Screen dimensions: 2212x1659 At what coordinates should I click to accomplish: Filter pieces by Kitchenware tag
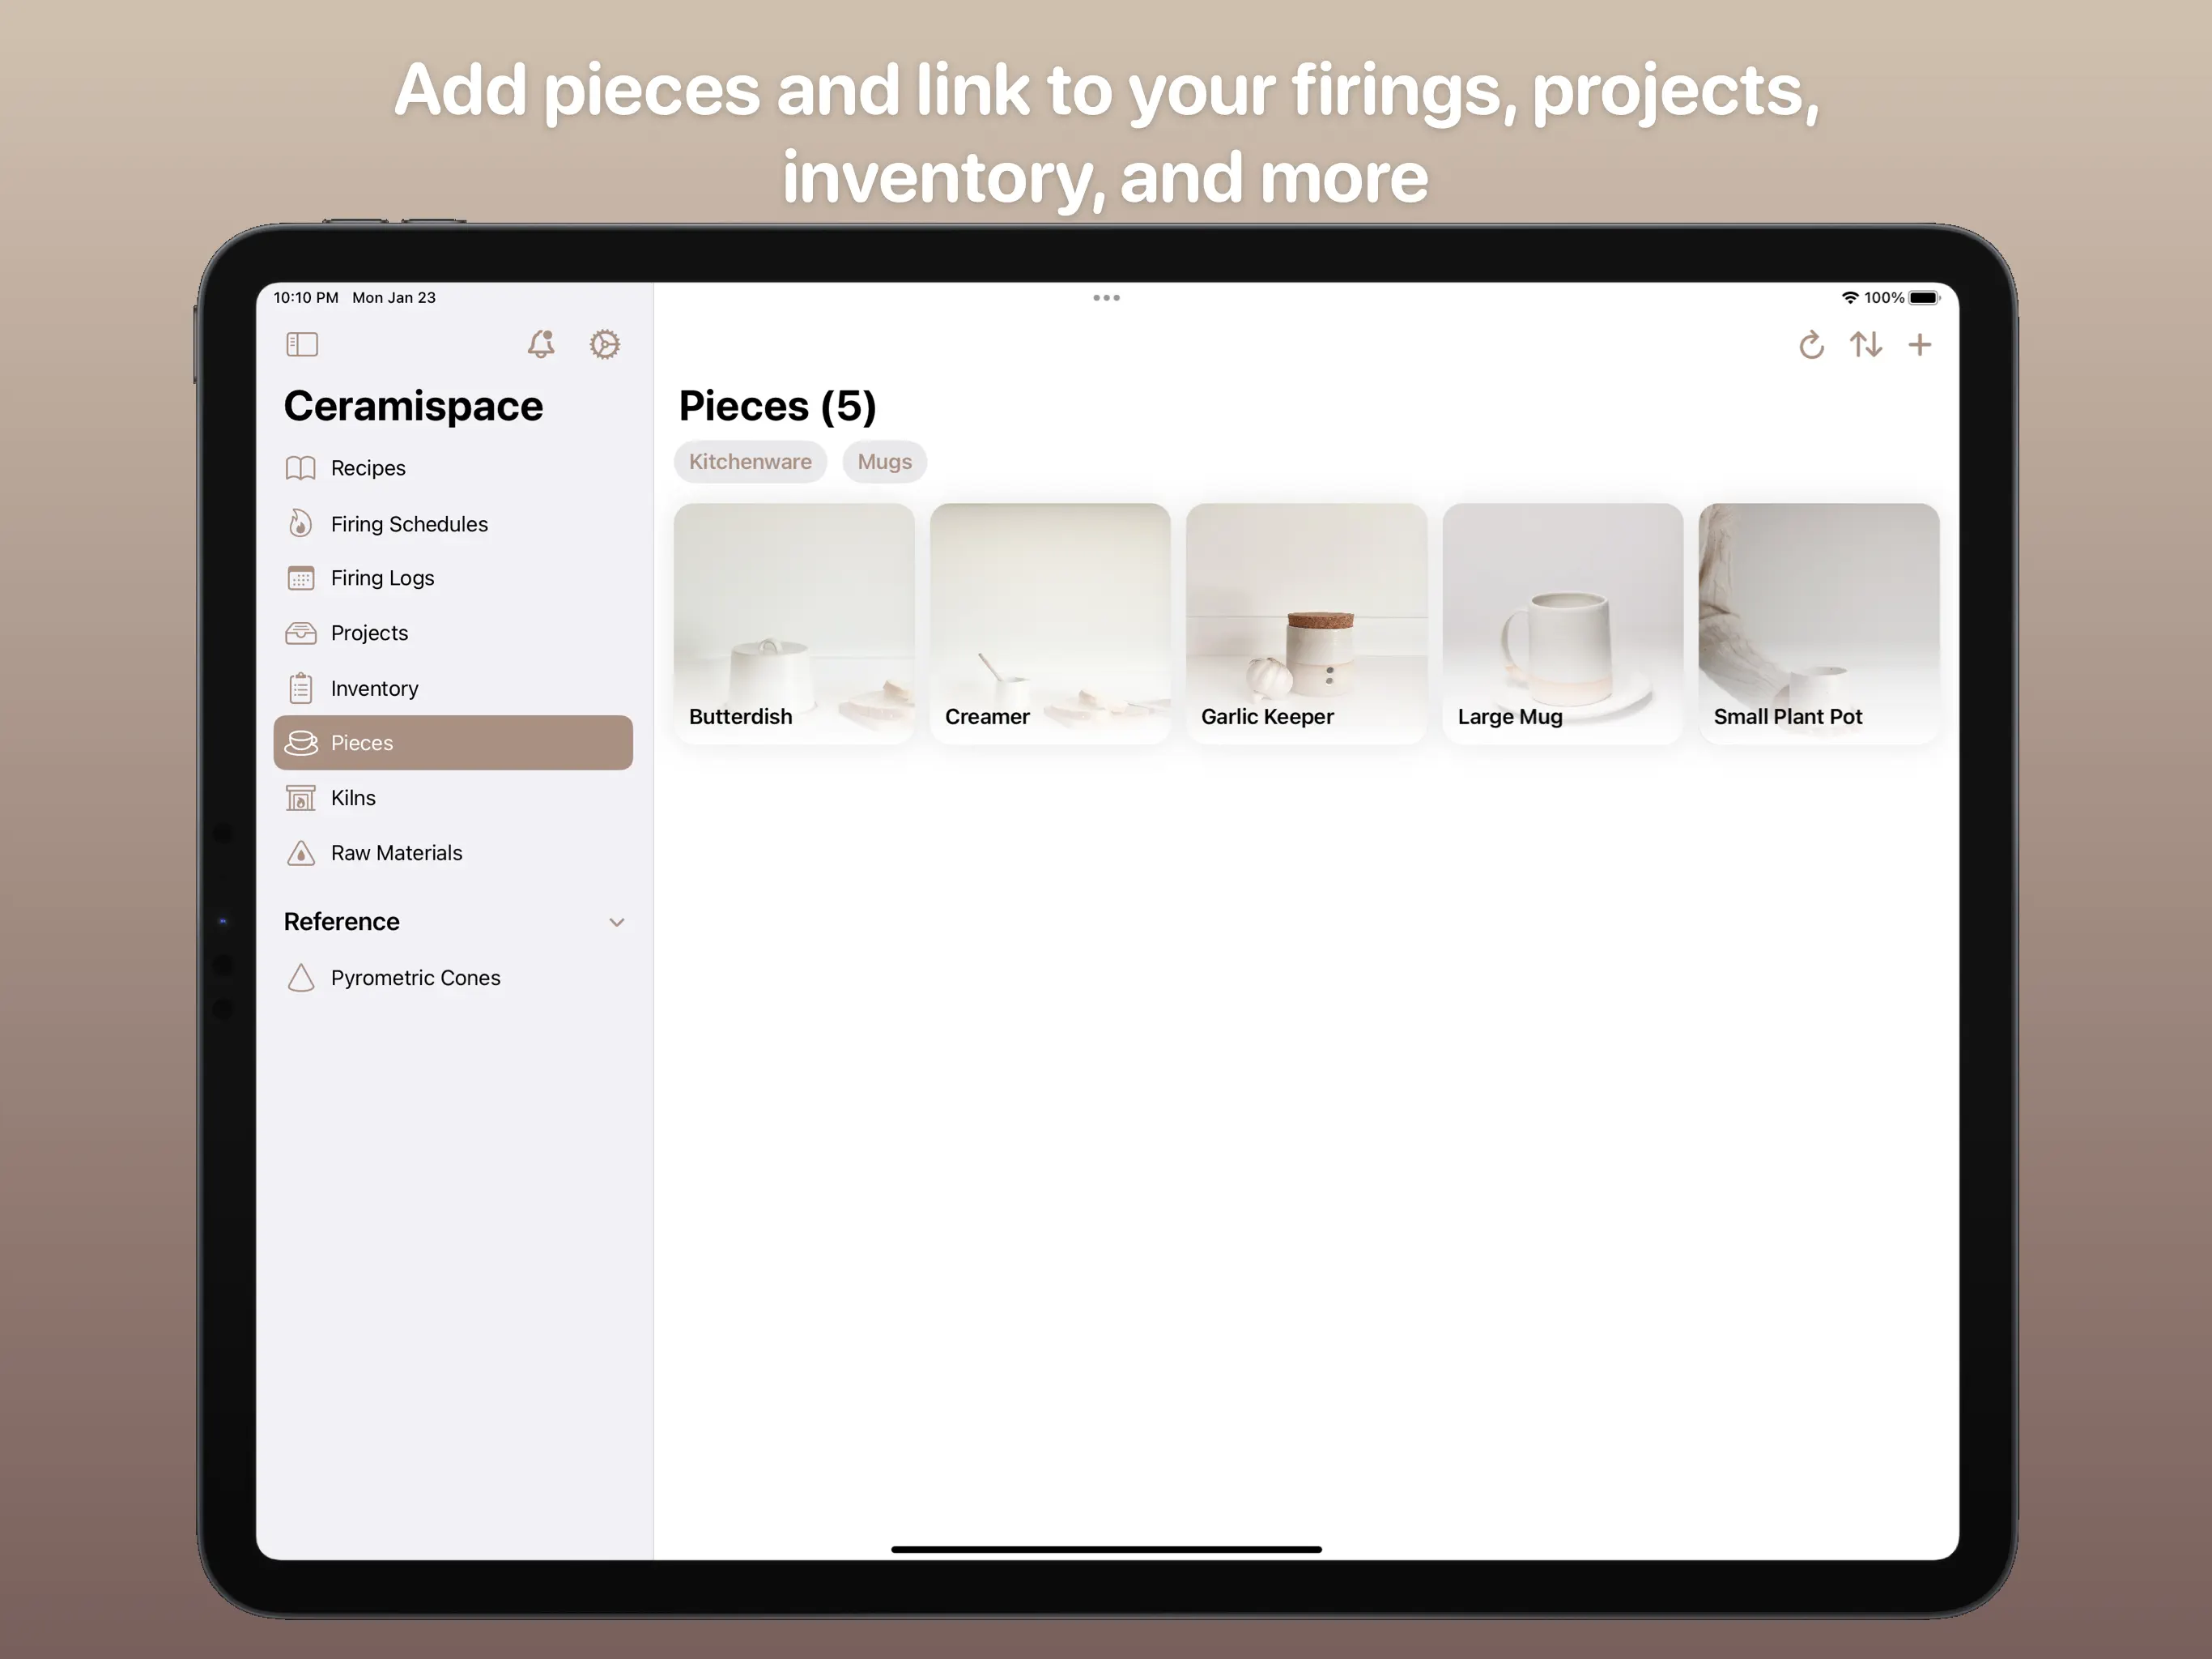pos(750,463)
